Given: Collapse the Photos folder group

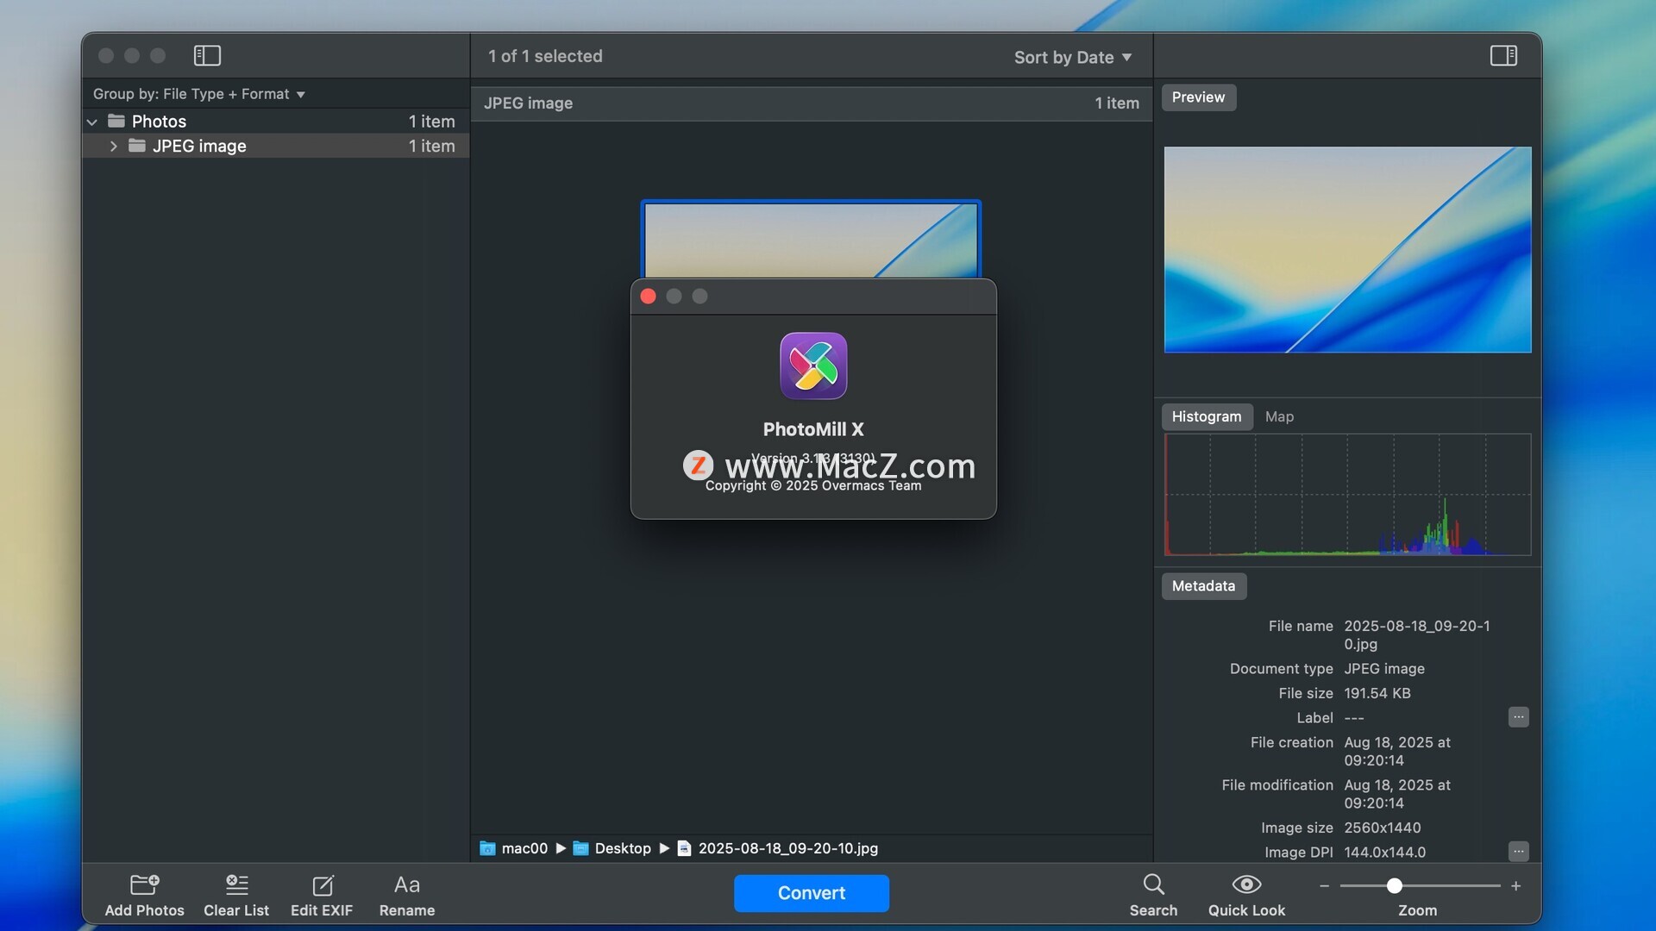Looking at the screenshot, I should tap(92, 122).
